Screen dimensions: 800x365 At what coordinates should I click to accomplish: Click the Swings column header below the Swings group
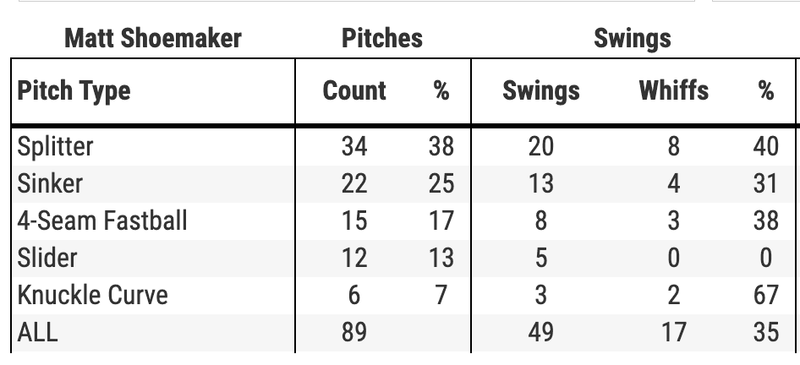click(x=541, y=91)
